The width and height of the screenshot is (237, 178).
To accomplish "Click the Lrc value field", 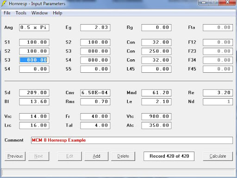I will (x=34, y=125).
